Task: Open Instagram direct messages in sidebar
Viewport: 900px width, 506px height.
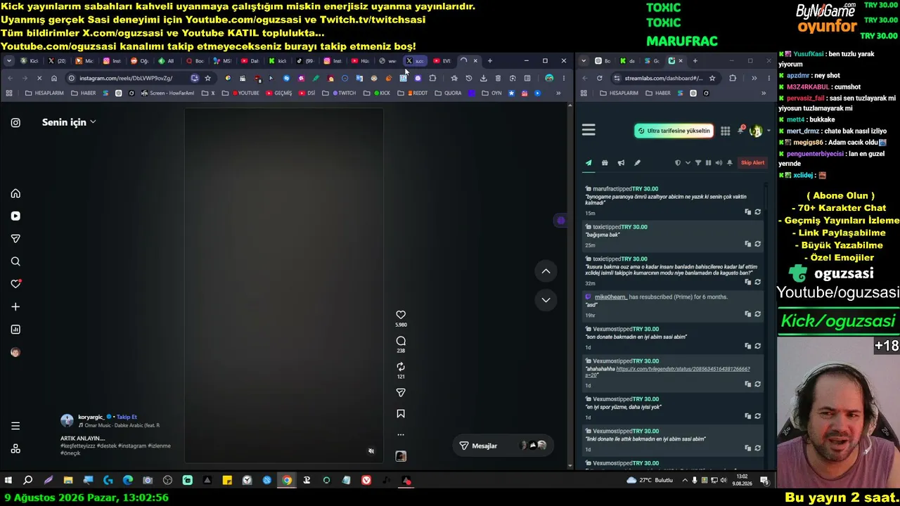Action: pos(15,239)
